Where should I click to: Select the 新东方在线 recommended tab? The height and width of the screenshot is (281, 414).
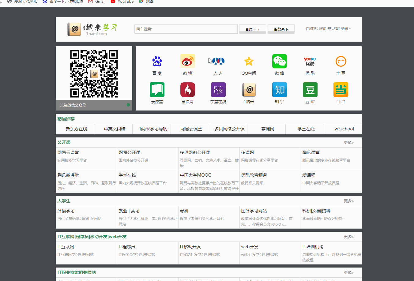coord(76,129)
